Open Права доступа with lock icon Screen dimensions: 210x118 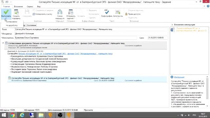pyautogui.click(x=133, y=14)
